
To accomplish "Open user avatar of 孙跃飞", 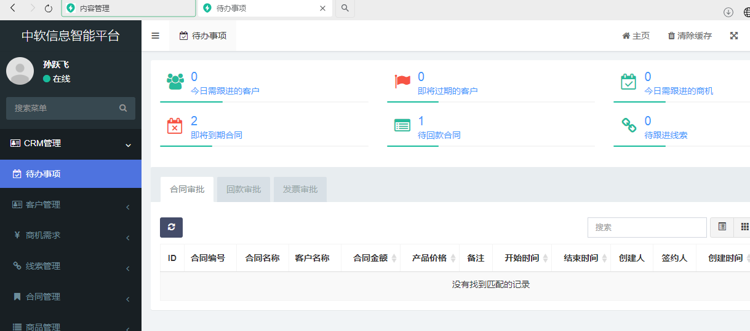I will coord(20,71).
